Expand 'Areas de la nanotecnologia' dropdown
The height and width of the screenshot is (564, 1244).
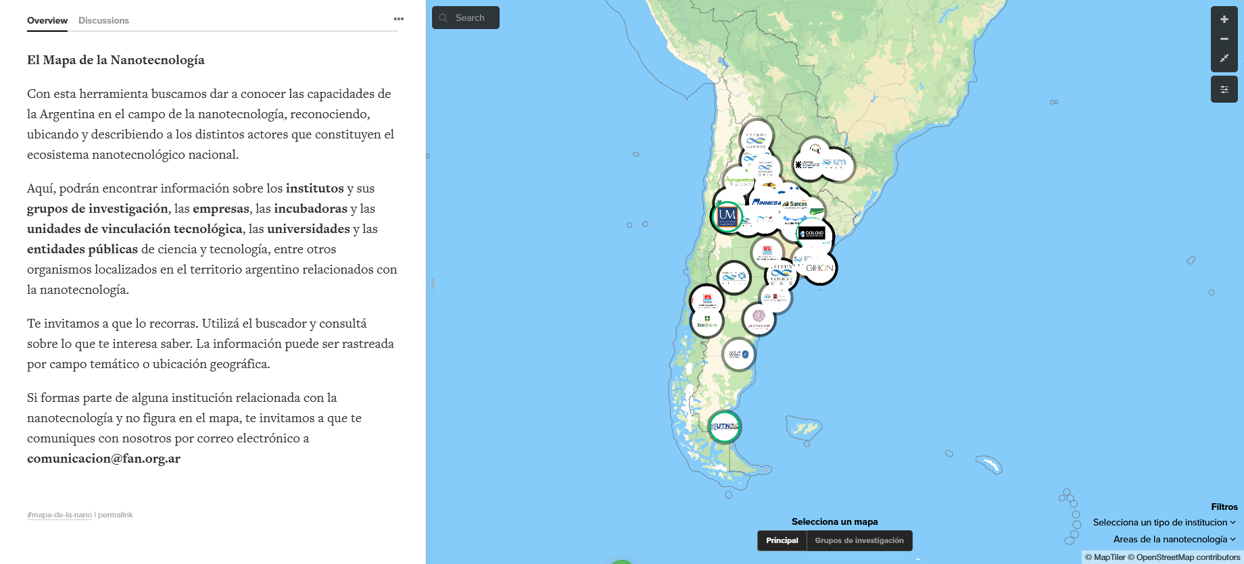[1174, 539]
